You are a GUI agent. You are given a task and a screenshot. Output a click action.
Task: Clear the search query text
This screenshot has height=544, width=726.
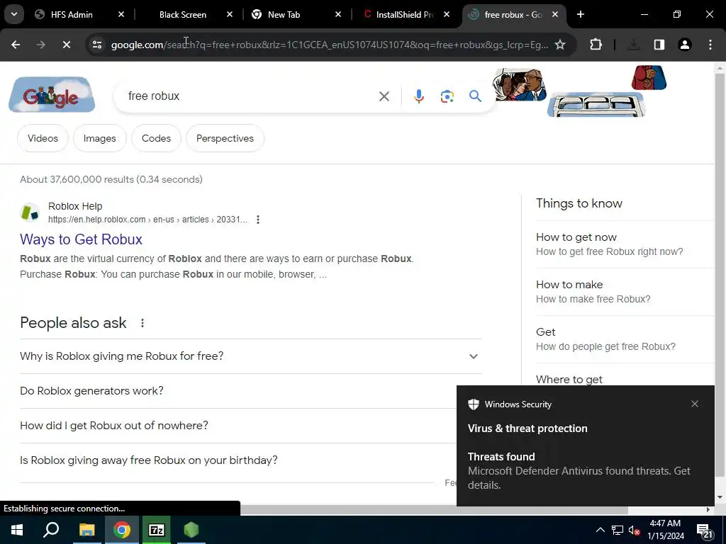click(384, 96)
